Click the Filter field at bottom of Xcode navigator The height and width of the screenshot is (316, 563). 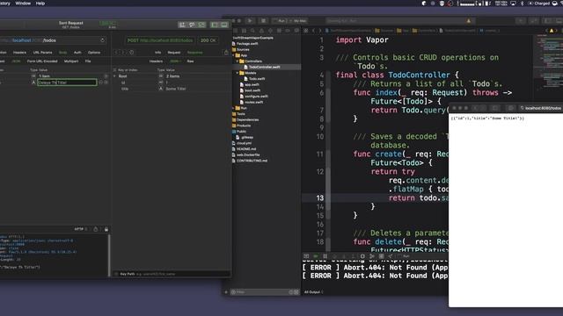pos(264,292)
